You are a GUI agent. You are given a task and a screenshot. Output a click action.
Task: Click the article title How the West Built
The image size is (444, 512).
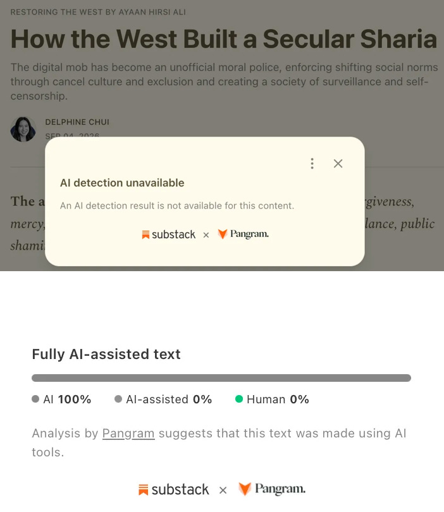click(224, 39)
